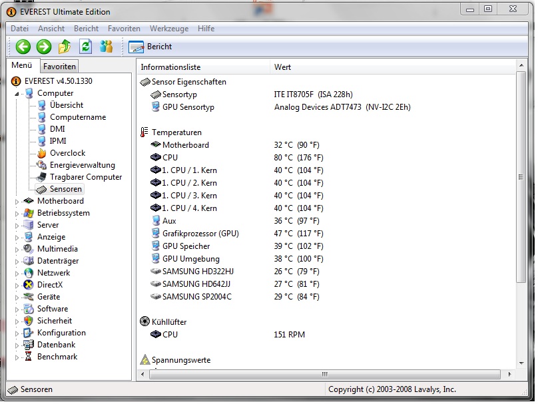538x404 pixels.
Task: Click the Datenbank icon in tree
Action: 29,345
